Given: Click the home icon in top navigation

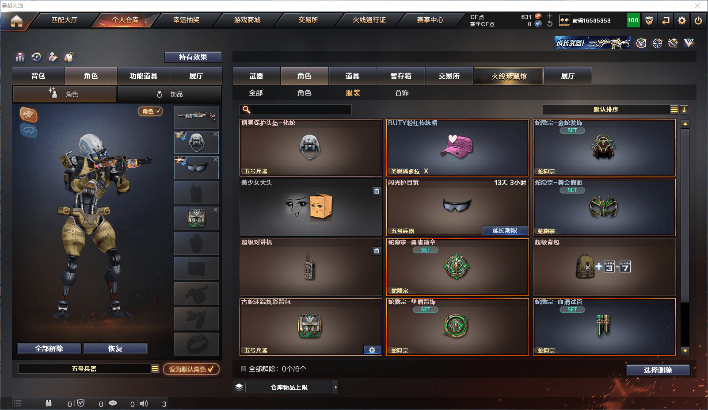Looking at the screenshot, I should point(16,21).
